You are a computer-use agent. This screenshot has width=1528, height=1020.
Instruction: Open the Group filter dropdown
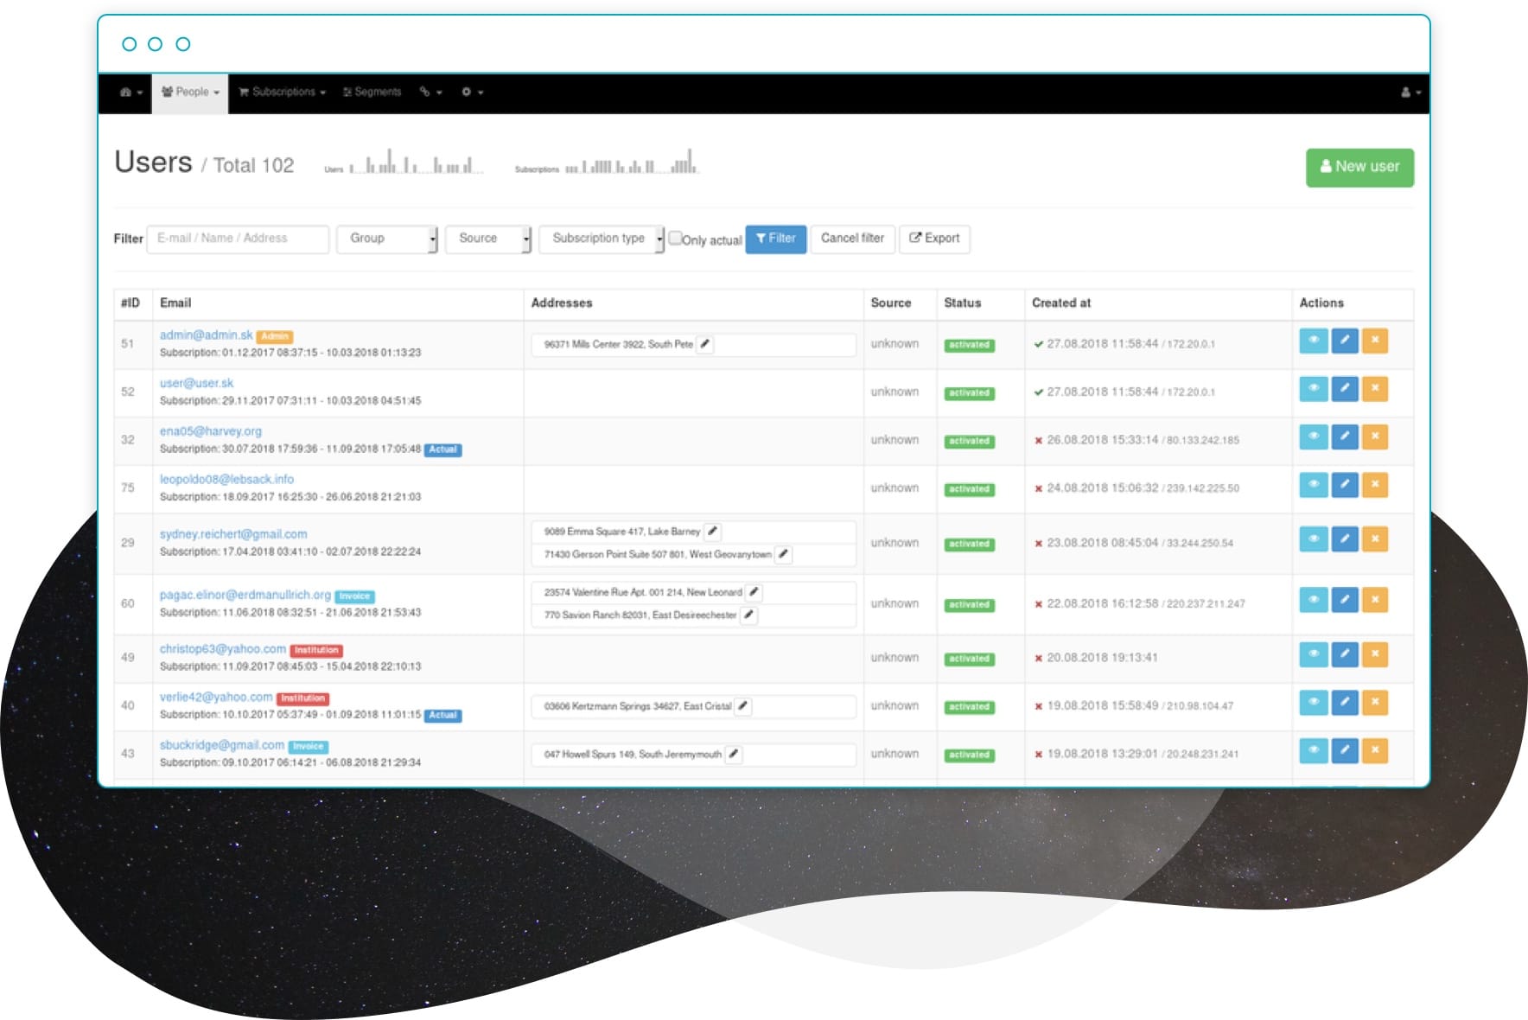(x=386, y=239)
